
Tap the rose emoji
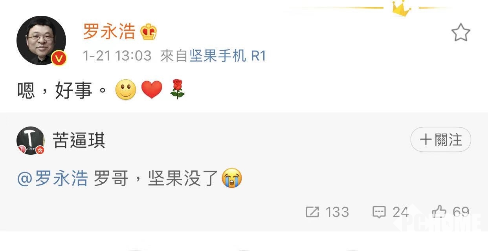(x=177, y=89)
